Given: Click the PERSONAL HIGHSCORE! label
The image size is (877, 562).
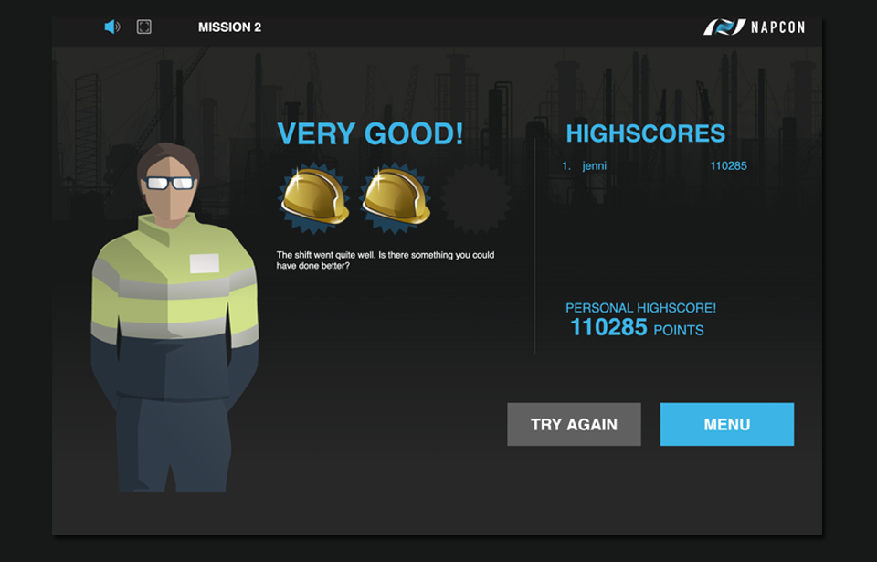Looking at the screenshot, I should coord(640,308).
